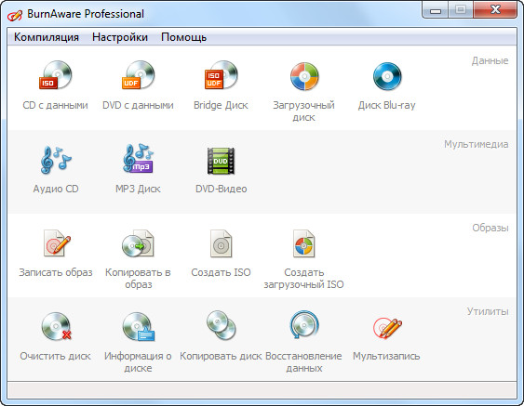The width and height of the screenshot is (524, 406).
Task: Launch the MP3 Диск tool
Action: point(138,159)
